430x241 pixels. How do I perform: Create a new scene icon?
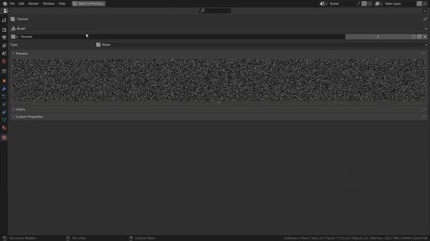[364, 3]
